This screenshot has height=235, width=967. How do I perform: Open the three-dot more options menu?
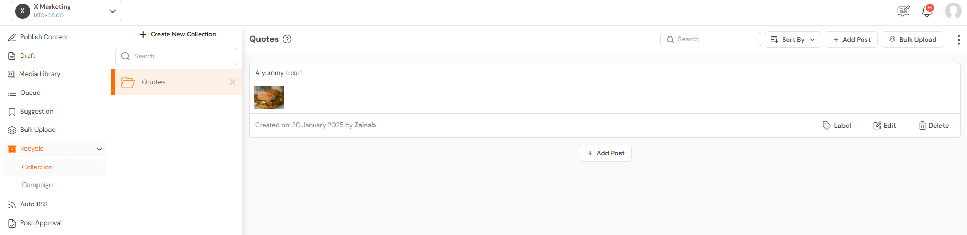click(958, 40)
